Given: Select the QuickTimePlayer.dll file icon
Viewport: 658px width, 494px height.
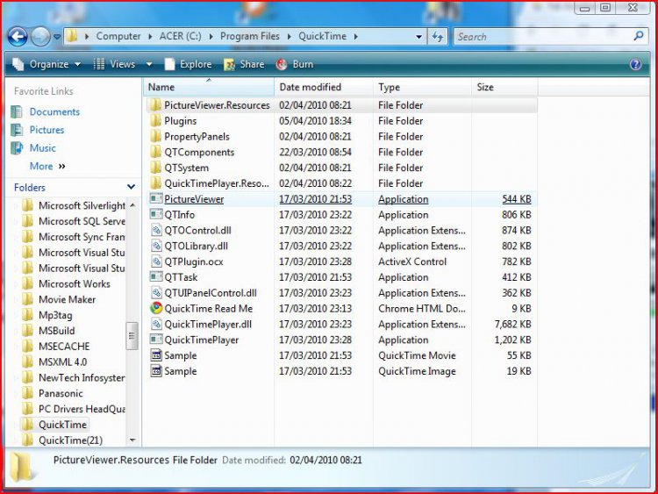Looking at the screenshot, I should tap(156, 324).
